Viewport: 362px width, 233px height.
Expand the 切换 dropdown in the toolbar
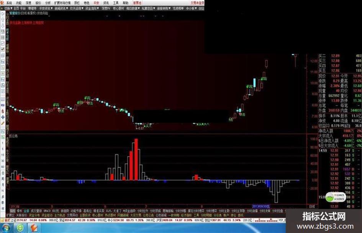click(x=8, y=8)
